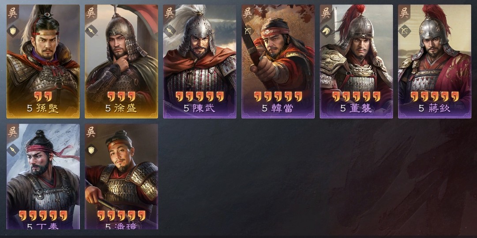This screenshot has width=477, height=238.
Task: Select the 徐盛 general portrait
Action: (x=121, y=61)
